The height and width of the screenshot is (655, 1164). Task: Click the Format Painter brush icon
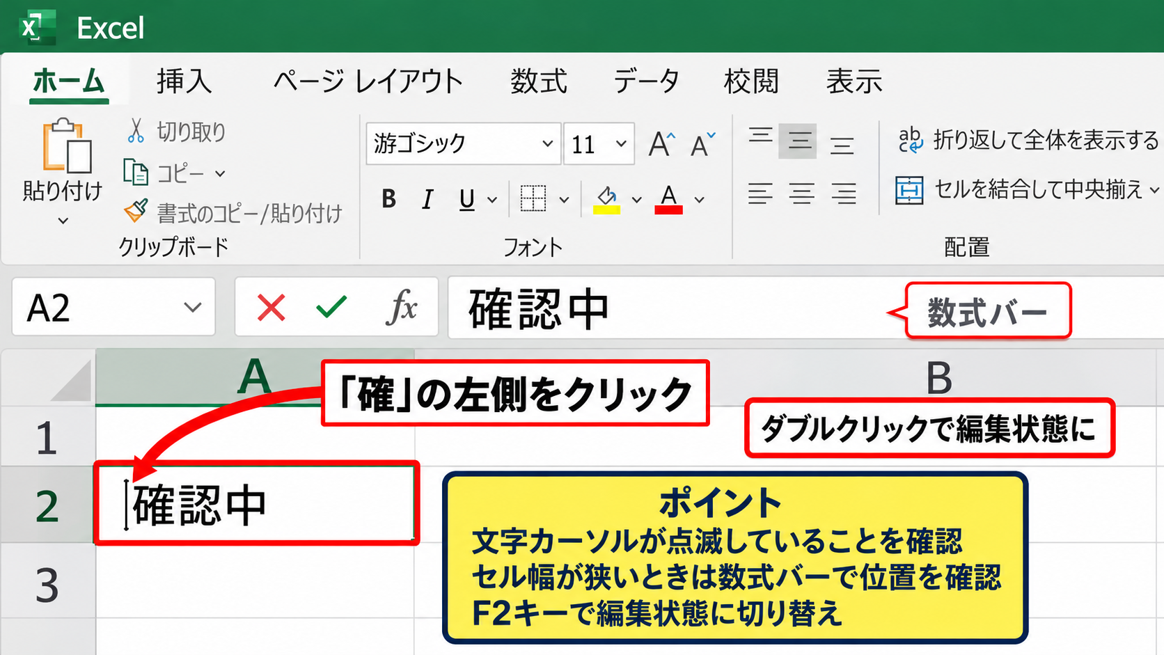point(136,211)
